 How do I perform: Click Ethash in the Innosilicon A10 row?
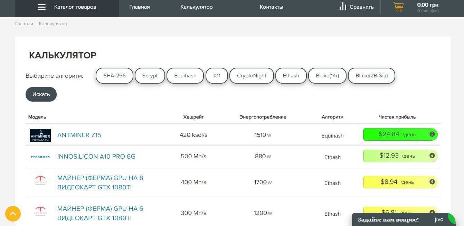click(332, 157)
